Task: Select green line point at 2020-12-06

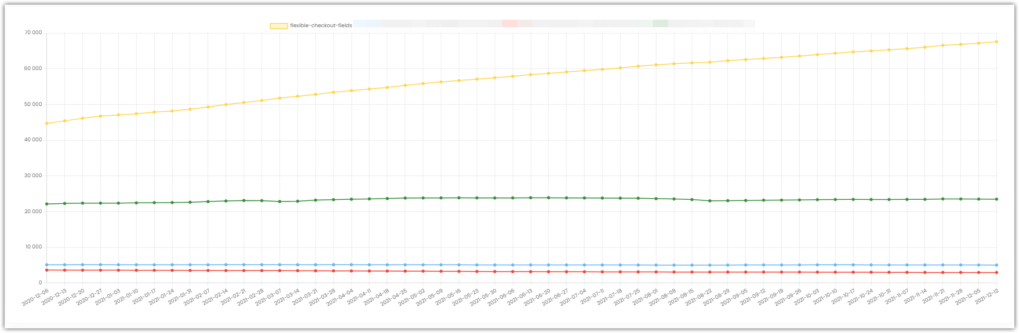Action: [x=46, y=204]
